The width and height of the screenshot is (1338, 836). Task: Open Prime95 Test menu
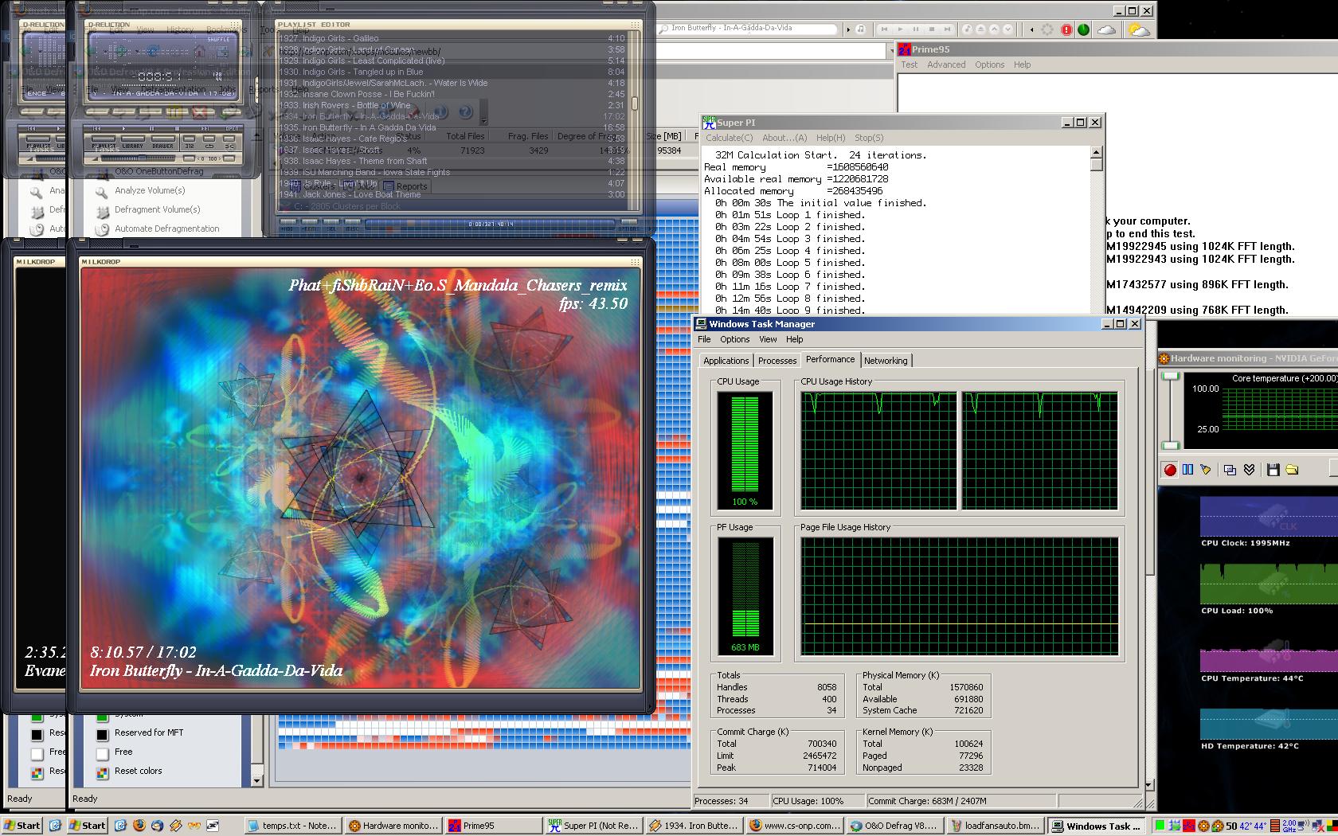[909, 64]
